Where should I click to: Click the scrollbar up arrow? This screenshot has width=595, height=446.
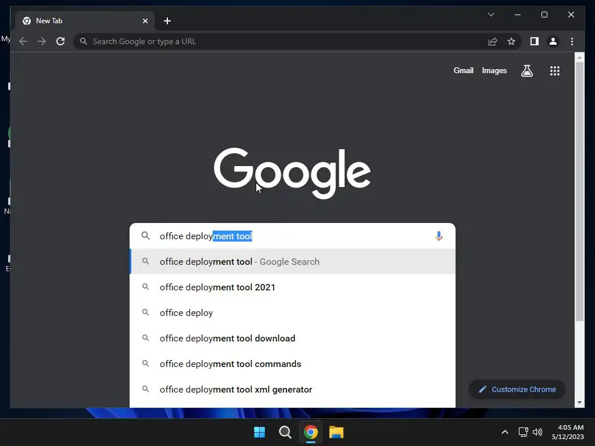pyautogui.click(x=579, y=57)
